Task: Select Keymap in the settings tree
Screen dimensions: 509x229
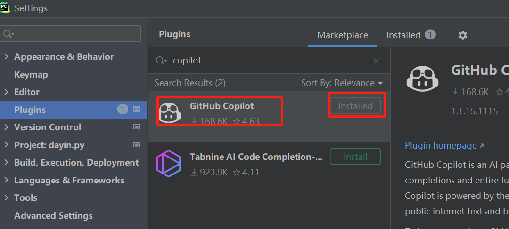Action: click(x=31, y=74)
